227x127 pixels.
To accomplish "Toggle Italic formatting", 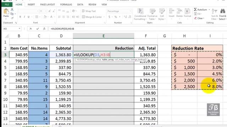I will click(x=24, y=17).
